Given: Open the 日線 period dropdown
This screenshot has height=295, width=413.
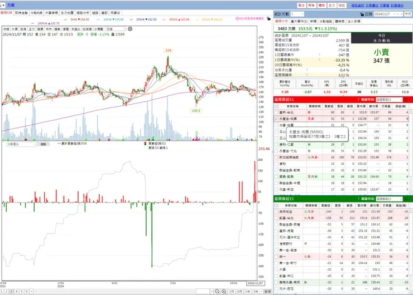Looking at the screenshot, I should 116,29.
